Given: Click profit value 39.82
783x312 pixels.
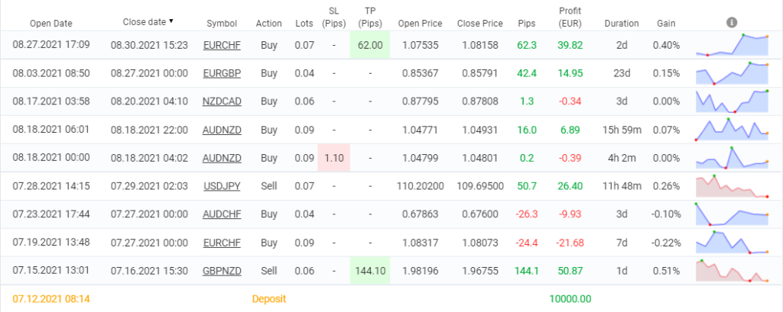Looking at the screenshot, I should [570, 45].
